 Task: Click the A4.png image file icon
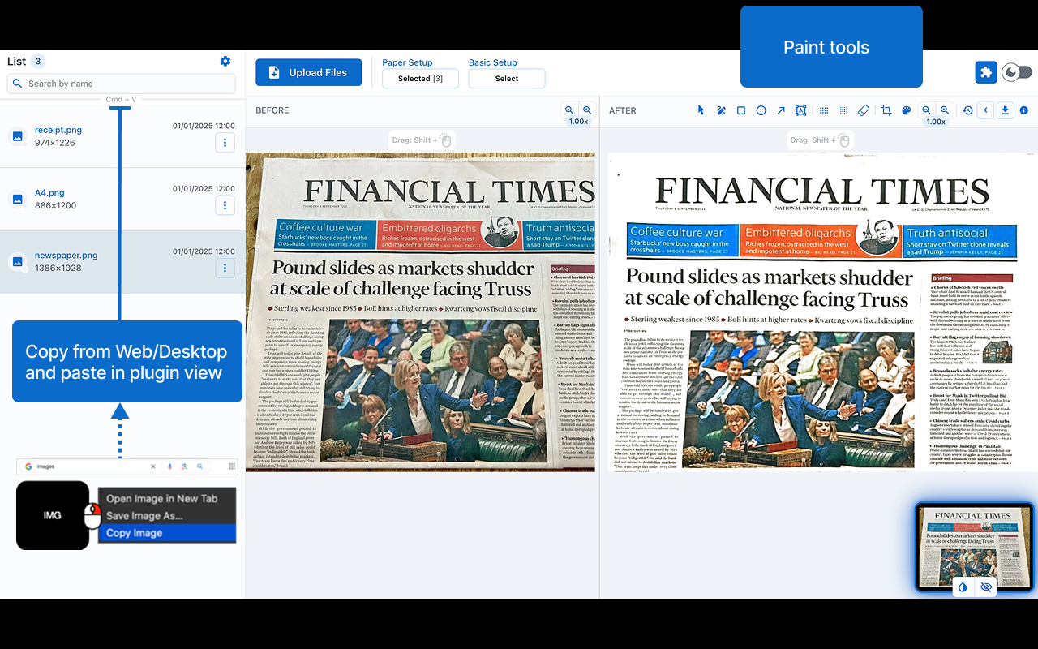click(17, 199)
